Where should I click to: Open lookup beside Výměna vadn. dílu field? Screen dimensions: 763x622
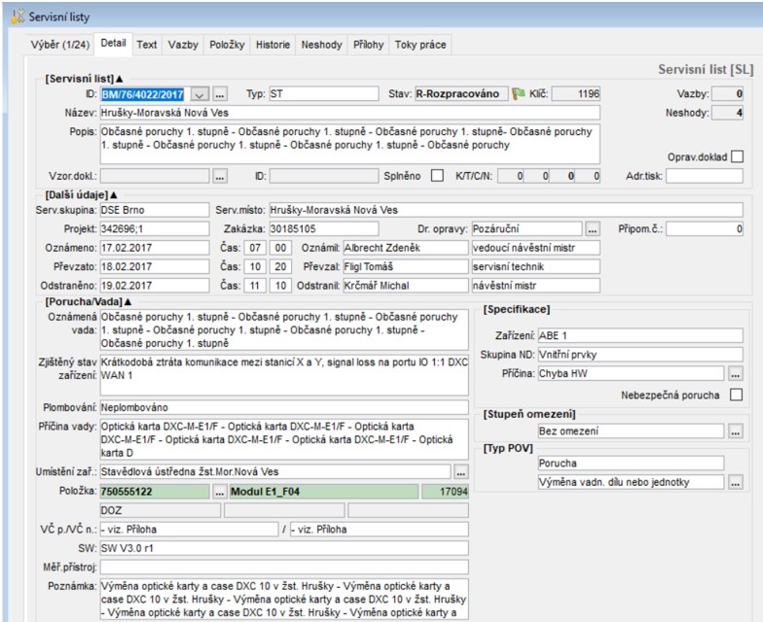tap(735, 481)
